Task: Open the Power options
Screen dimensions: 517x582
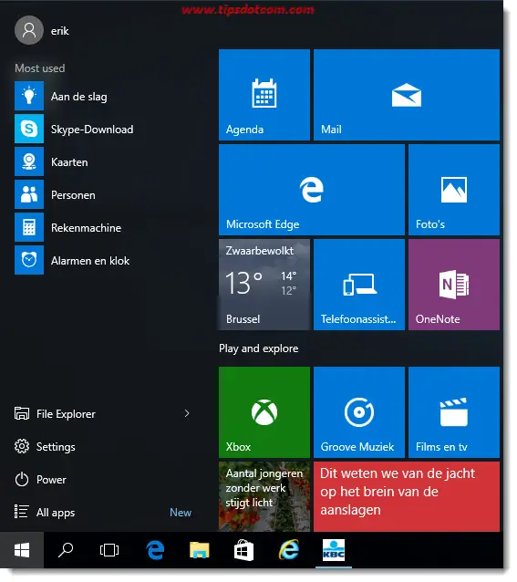Action: 40,480
